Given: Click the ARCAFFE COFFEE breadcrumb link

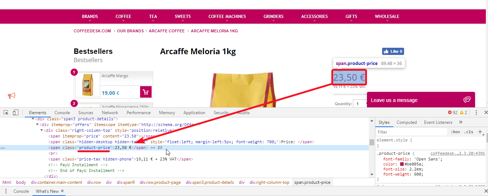Looking at the screenshot, I should pos(167,31).
